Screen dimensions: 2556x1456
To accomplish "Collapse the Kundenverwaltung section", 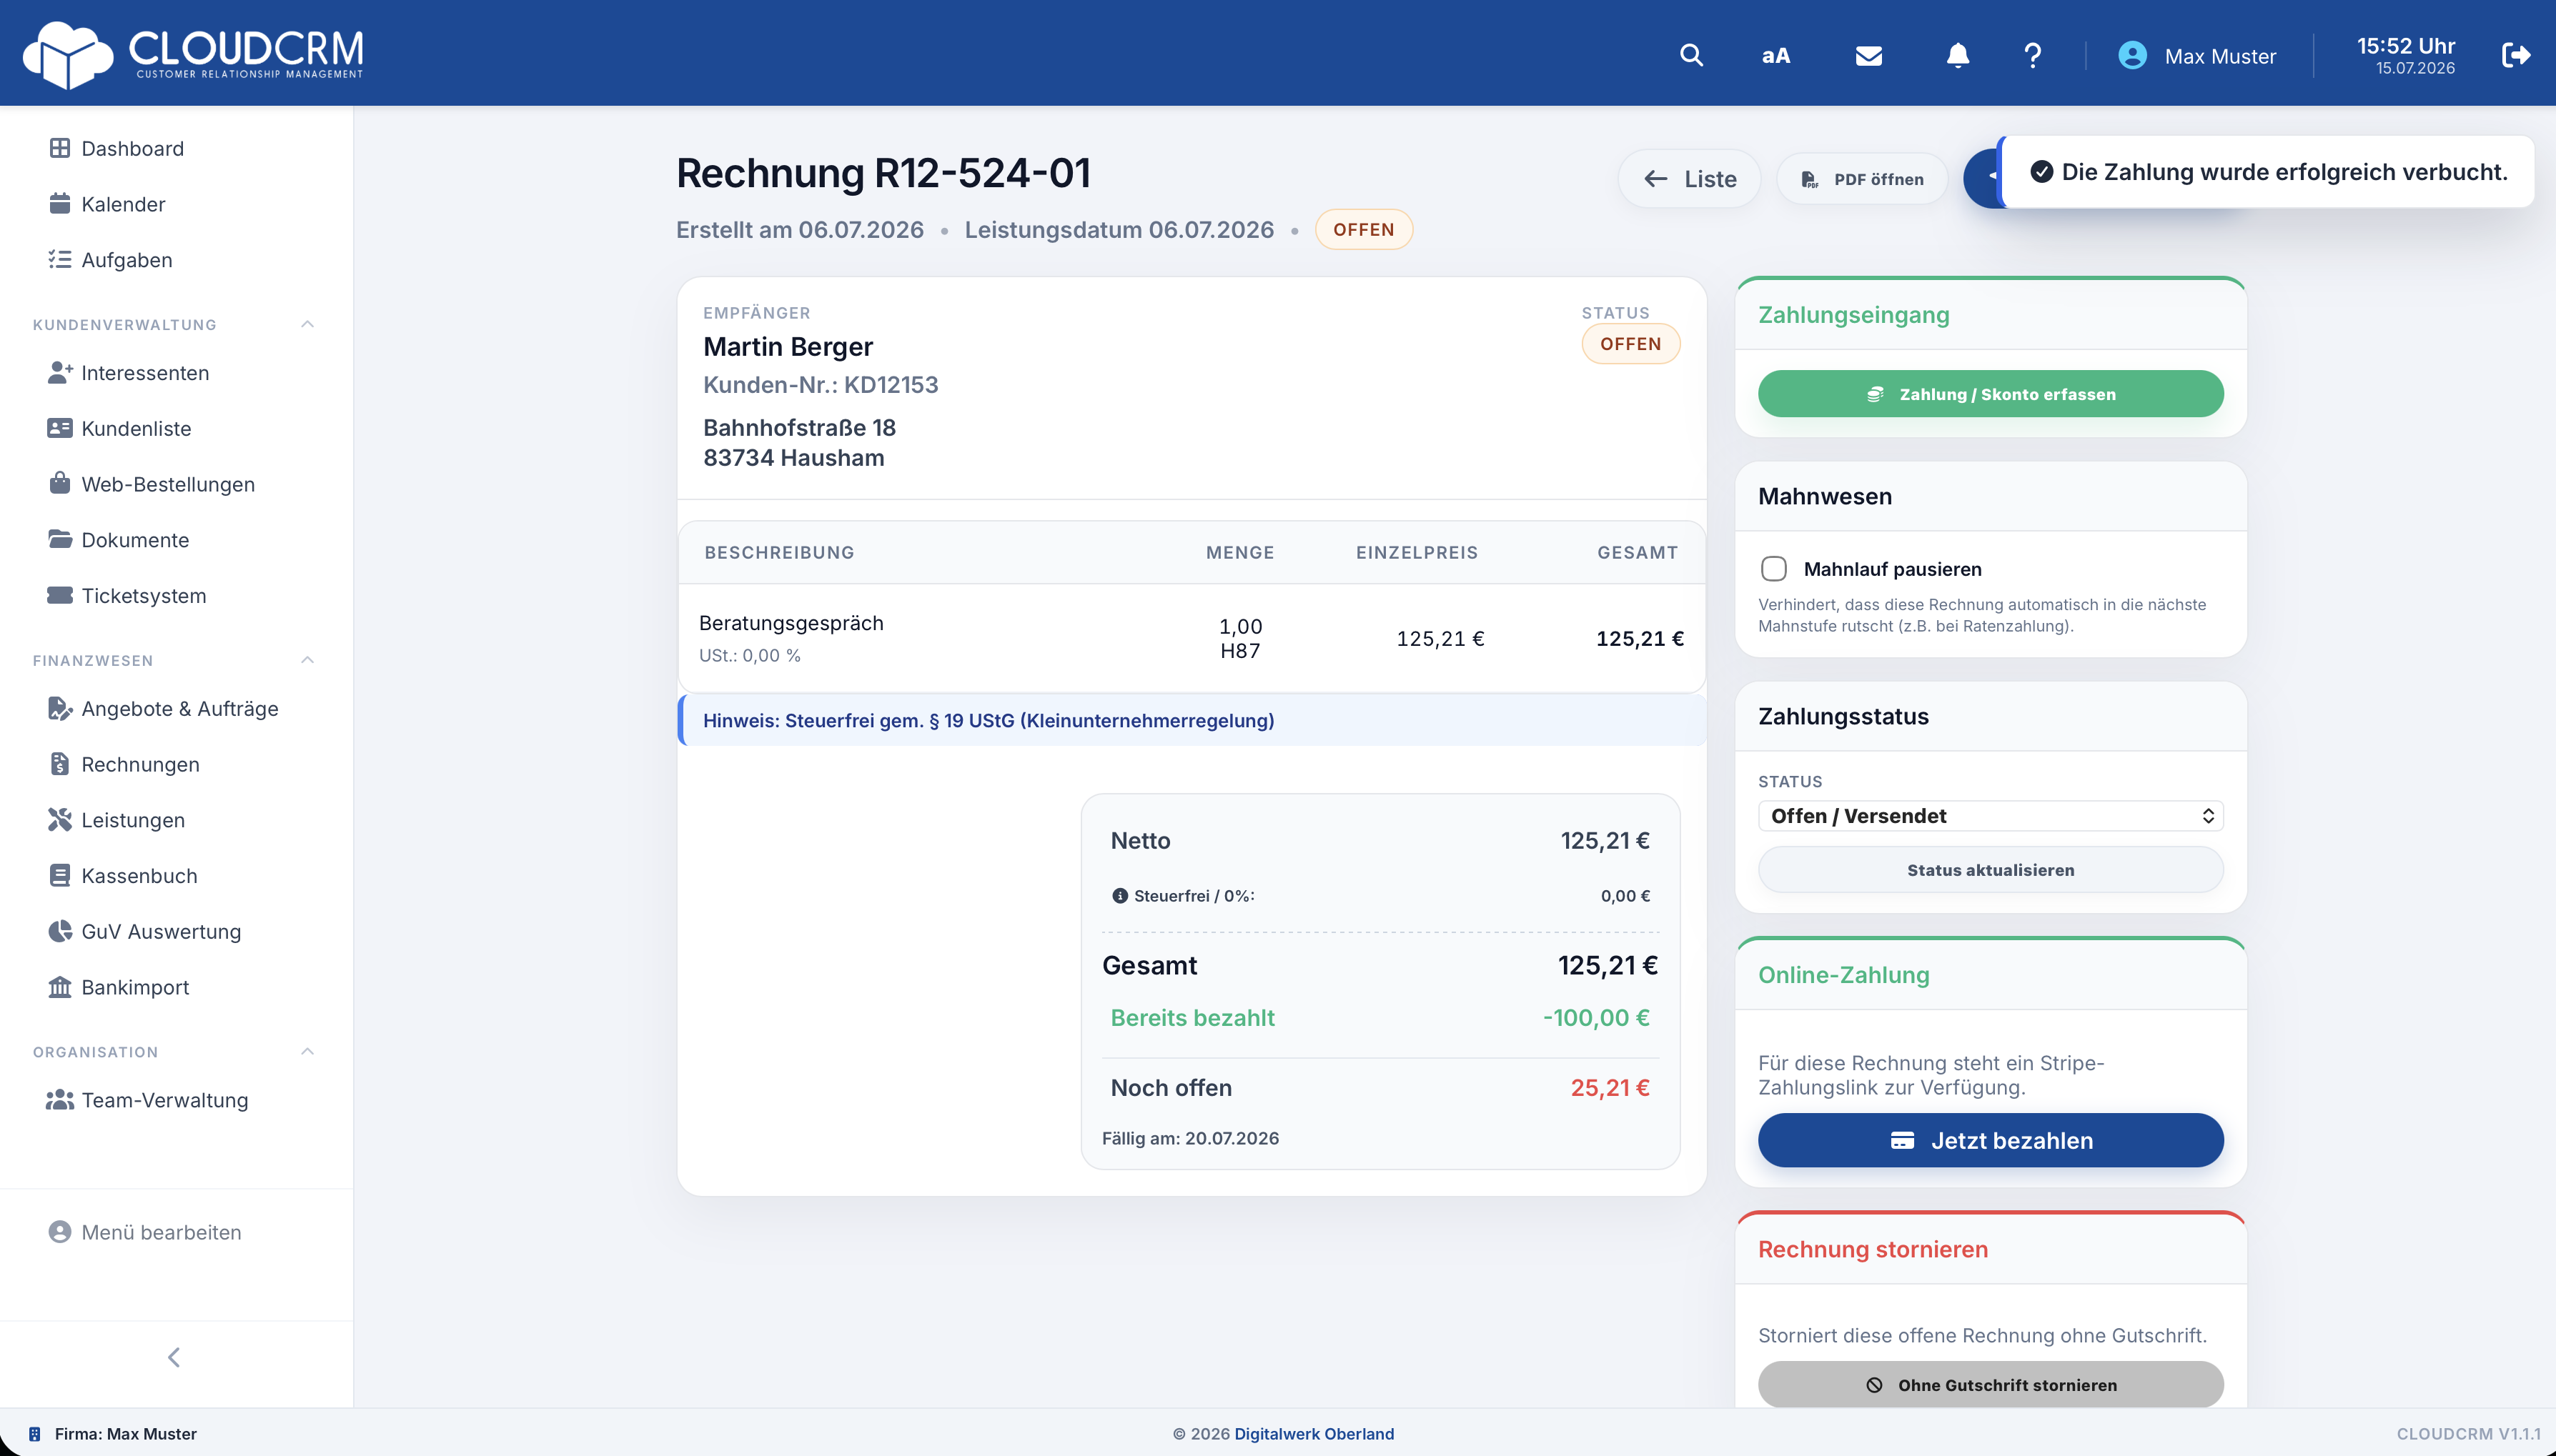I will point(307,324).
